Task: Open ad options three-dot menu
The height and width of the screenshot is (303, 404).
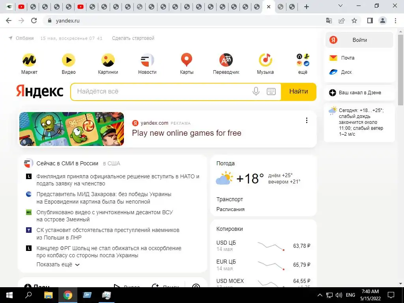Action: [x=307, y=120]
